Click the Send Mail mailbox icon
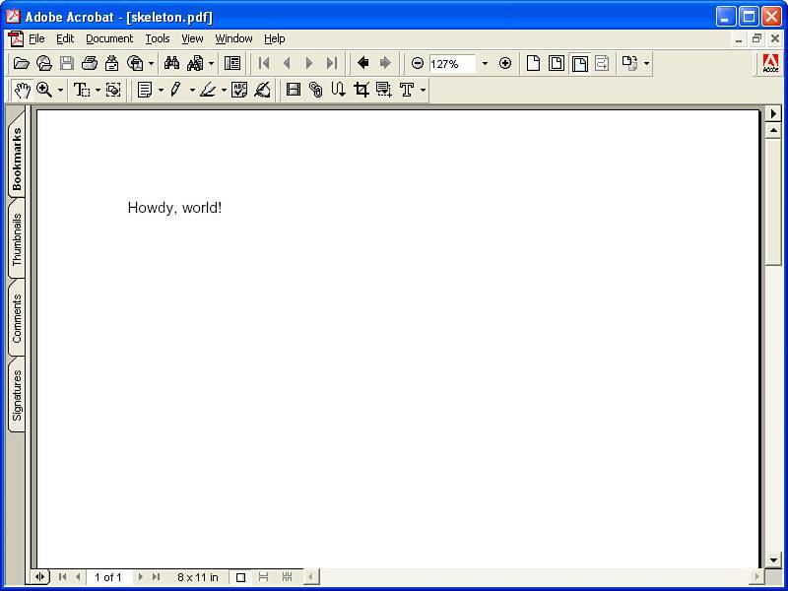The width and height of the screenshot is (788, 591). pyautogui.click(x=111, y=63)
